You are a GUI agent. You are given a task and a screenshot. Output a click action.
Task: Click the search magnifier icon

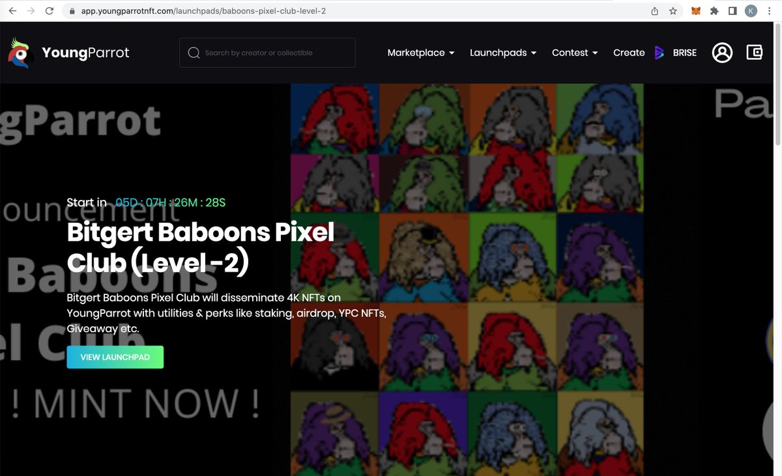pyautogui.click(x=194, y=53)
